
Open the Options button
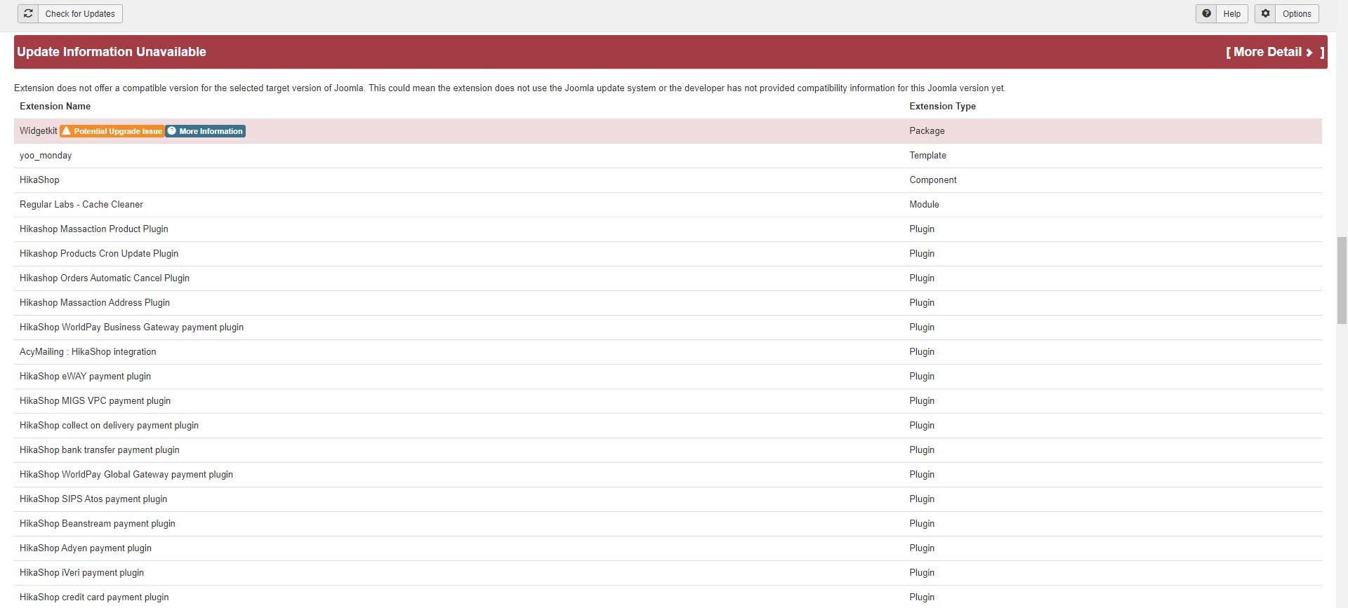(x=1287, y=13)
